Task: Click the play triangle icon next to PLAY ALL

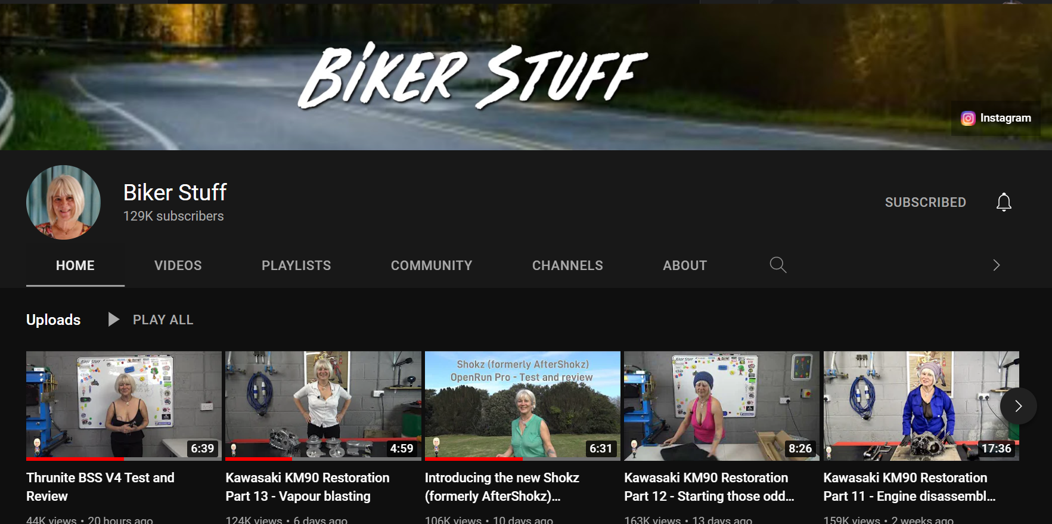Action: pyautogui.click(x=113, y=320)
